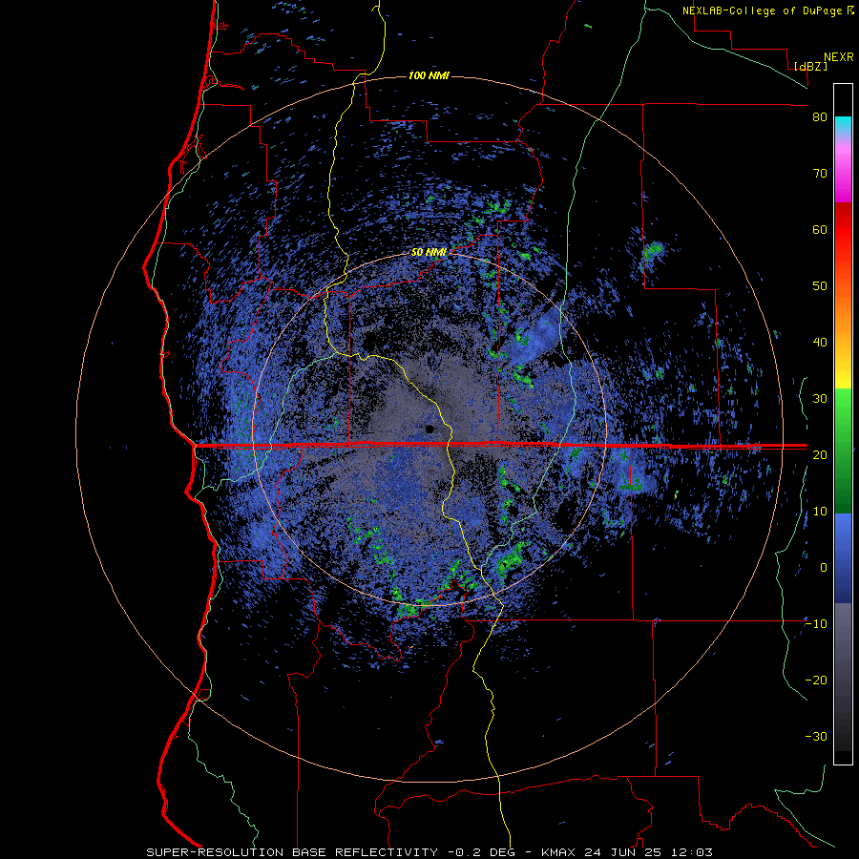Screen dimensions: 859x859
Task: Click the 60 value on dBZ scale
Action: pyautogui.click(x=820, y=229)
